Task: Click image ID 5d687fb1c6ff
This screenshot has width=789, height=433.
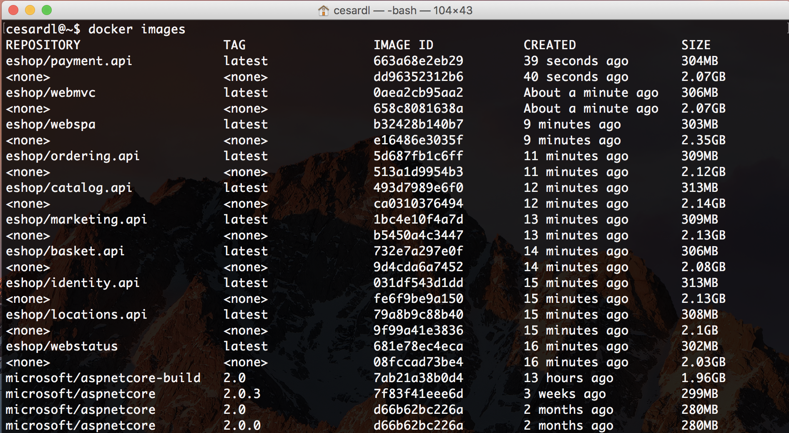Action: coord(418,156)
